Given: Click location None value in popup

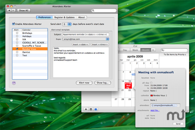Looking at the screenshot, I should [x=153, y=78].
